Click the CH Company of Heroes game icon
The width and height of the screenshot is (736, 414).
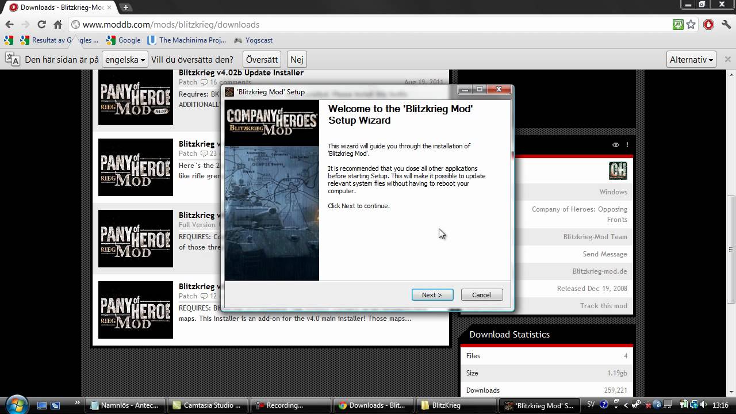click(x=618, y=171)
